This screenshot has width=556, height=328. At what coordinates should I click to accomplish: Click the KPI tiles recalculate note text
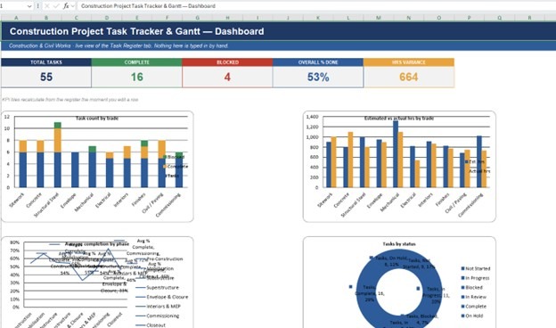click(70, 100)
